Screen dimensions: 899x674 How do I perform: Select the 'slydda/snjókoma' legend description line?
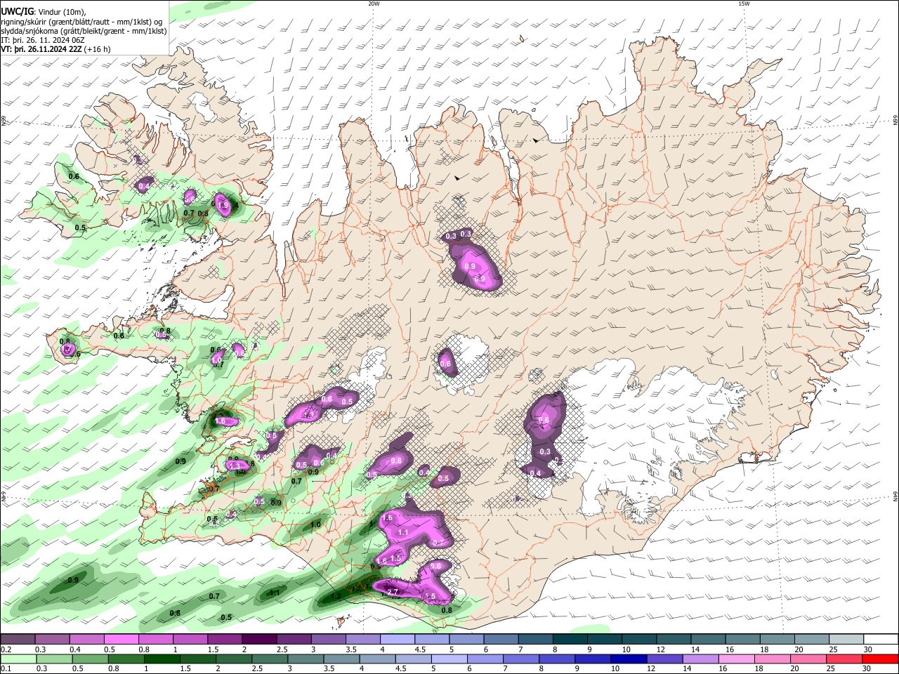coord(84,31)
